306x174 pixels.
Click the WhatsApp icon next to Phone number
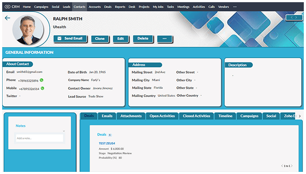coord(42,80)
